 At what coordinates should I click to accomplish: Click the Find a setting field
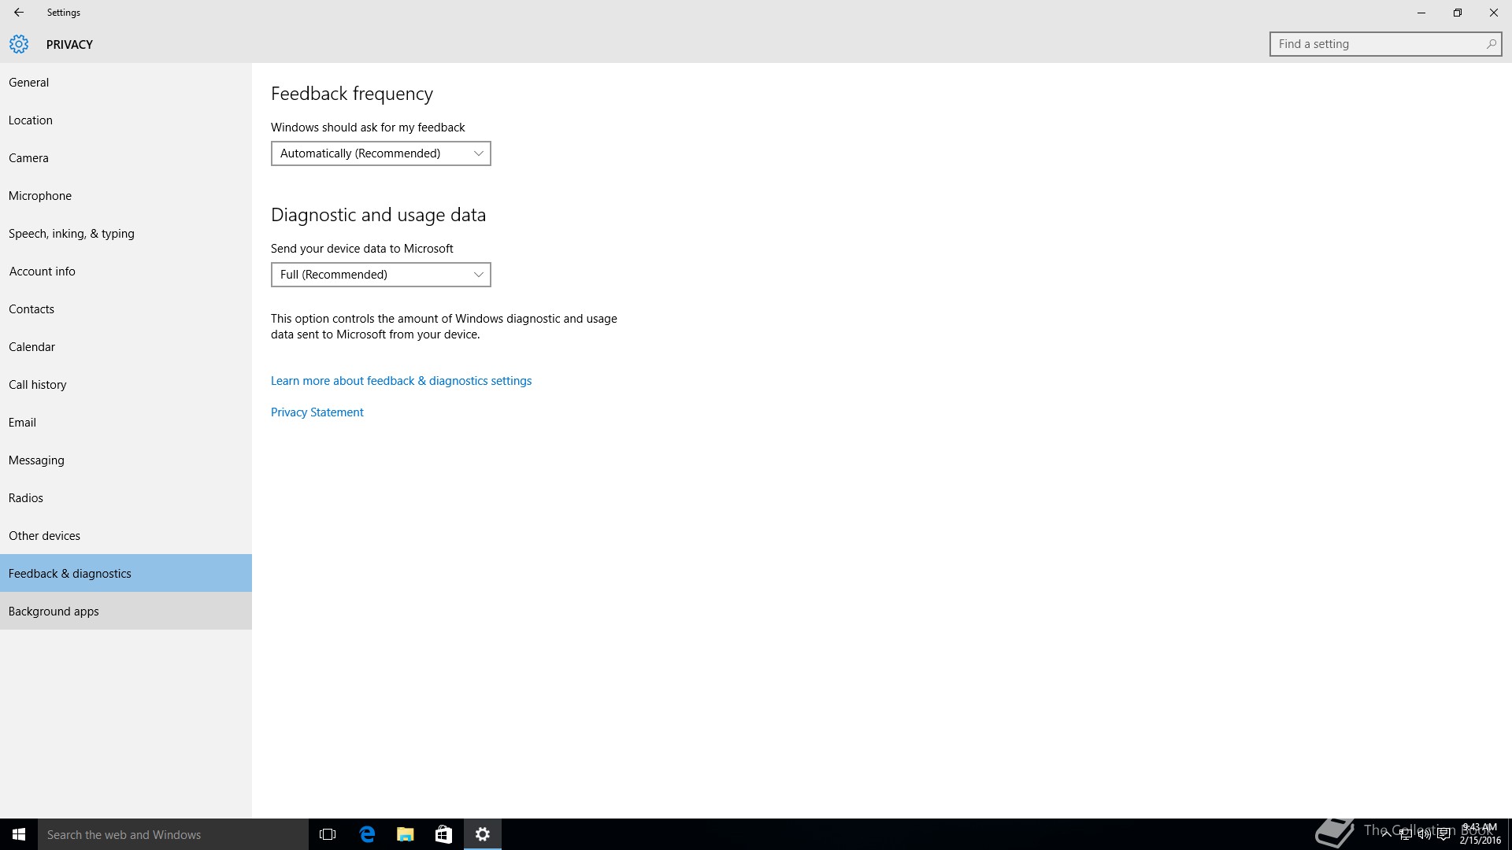pos(1378,44)
